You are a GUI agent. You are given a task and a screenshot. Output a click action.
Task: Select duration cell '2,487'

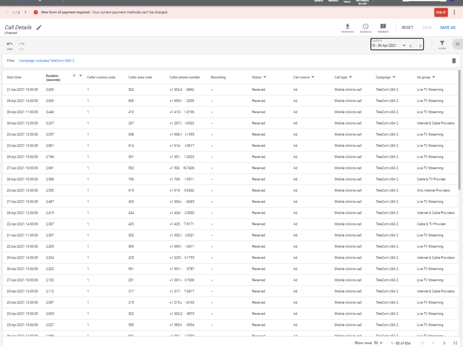click(50, 202)
